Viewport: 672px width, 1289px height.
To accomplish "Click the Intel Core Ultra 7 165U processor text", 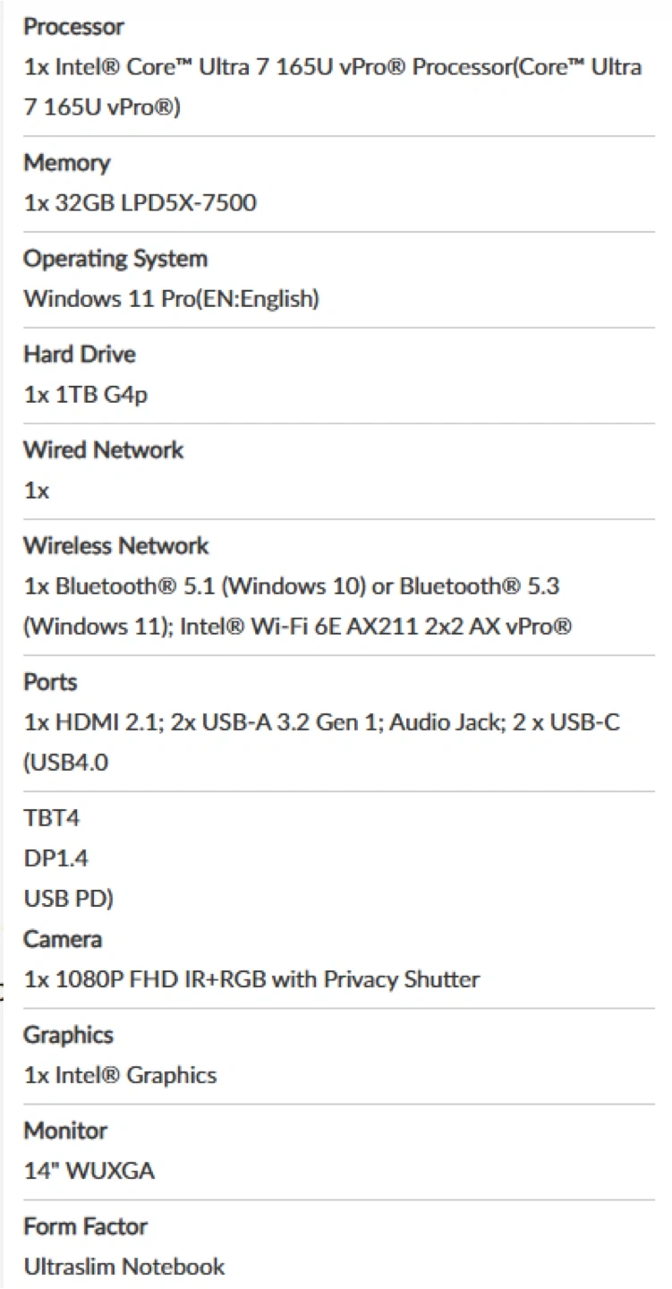I will tap(332, 68).
